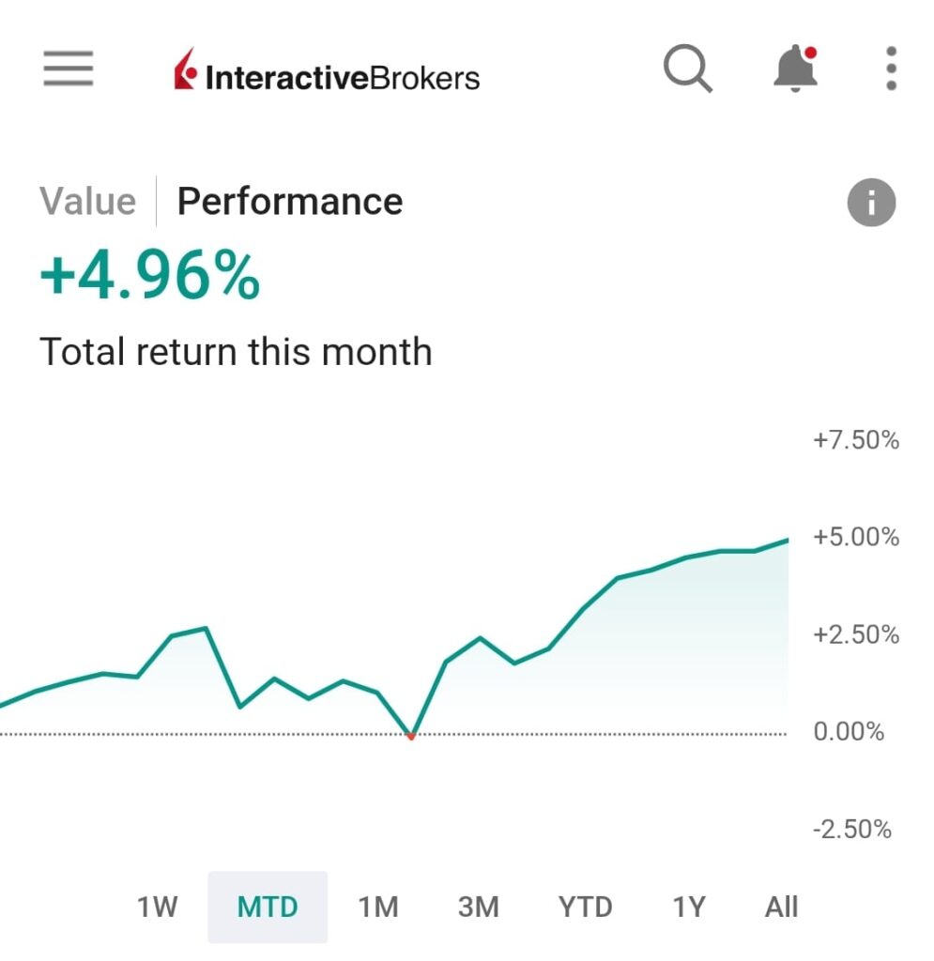Click the 0.00% axis label

coord(849,732)
